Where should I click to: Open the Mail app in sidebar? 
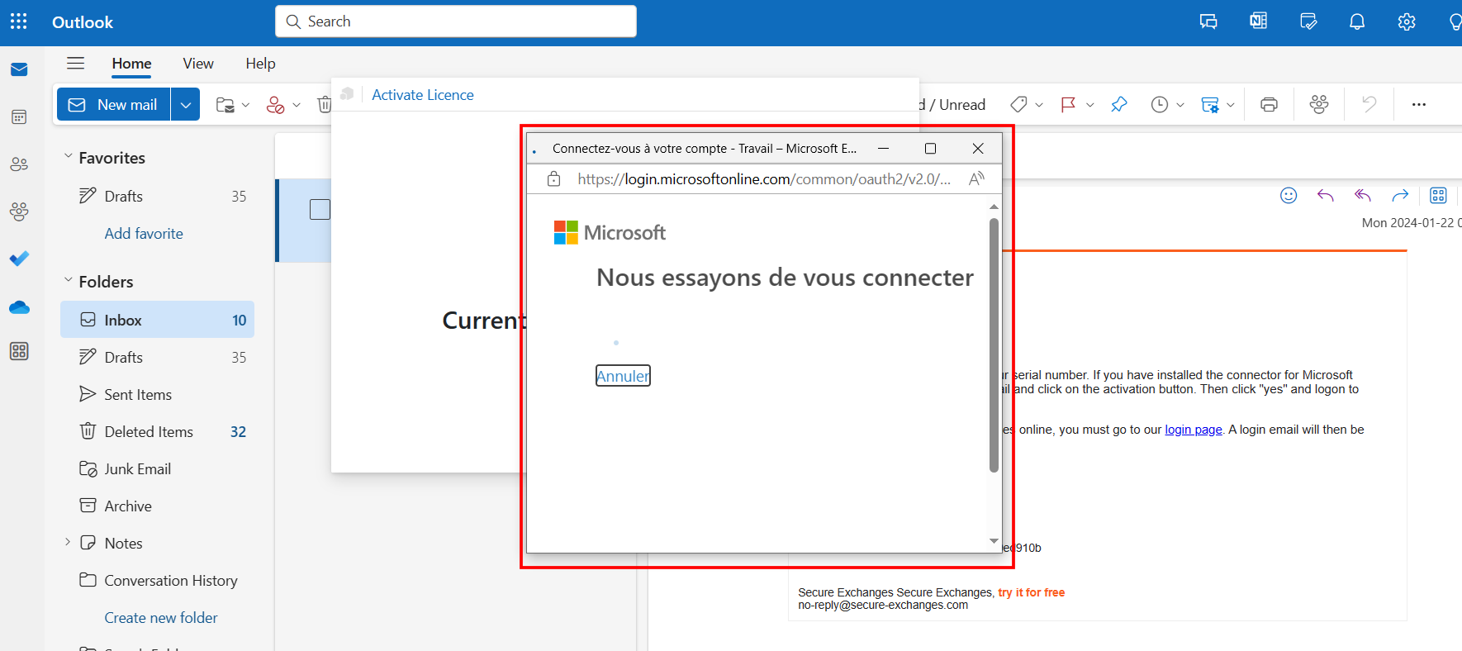[x=19, y=69]
